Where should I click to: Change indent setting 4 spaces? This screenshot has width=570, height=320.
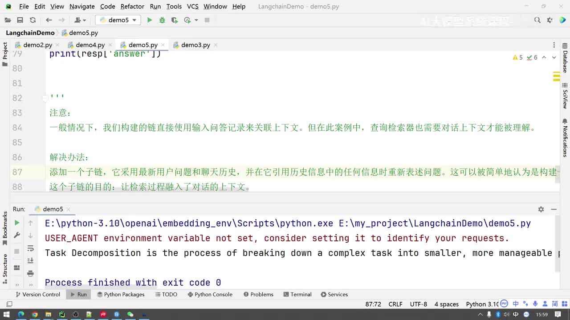[x=447, y=304]
